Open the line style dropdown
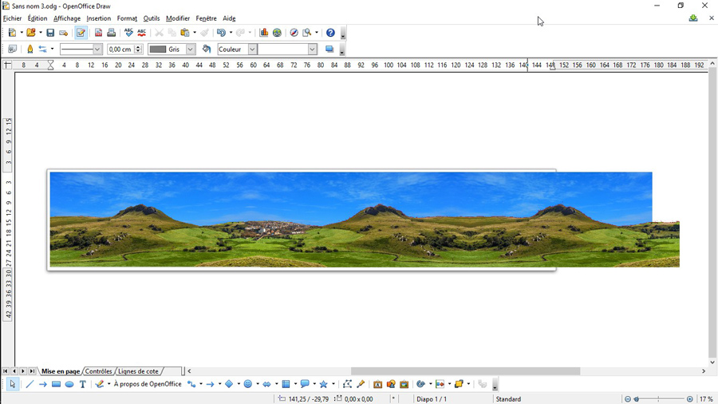This screenshot has width=718, height=404. pos(97,50)
